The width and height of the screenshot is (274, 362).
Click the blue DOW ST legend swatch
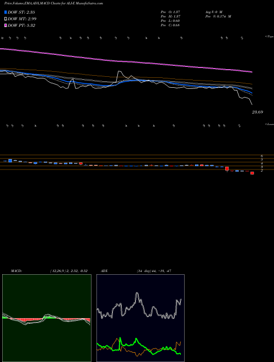(x=5, y=12)
